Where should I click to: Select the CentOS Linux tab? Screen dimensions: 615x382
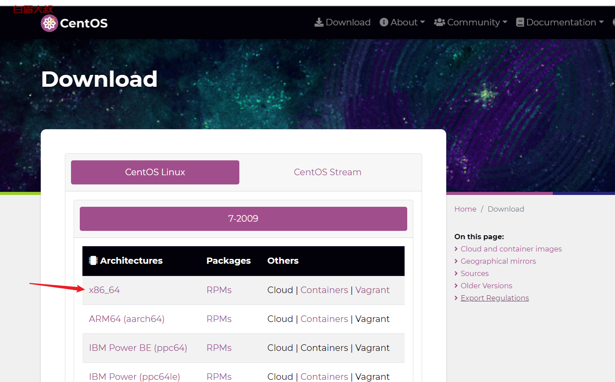point(155,172)
